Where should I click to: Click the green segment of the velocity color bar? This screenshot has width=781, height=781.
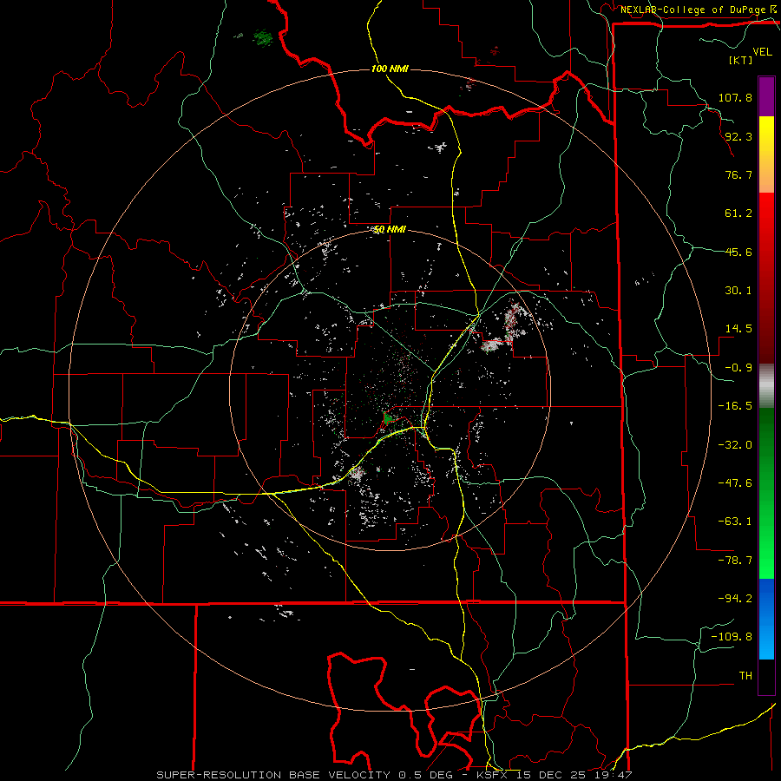pos(766,493)
